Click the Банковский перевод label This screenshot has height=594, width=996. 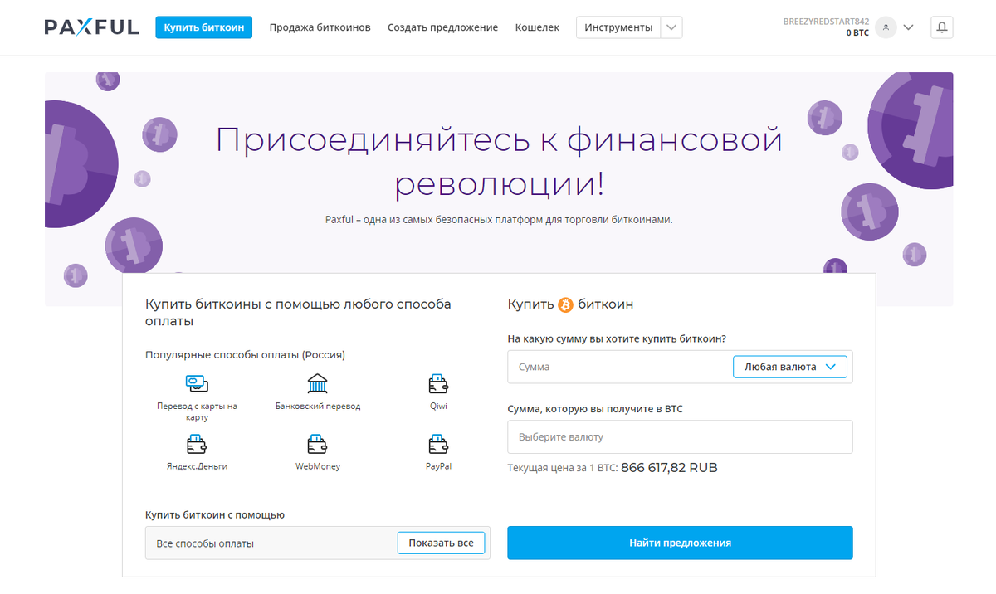pos(318,407)
